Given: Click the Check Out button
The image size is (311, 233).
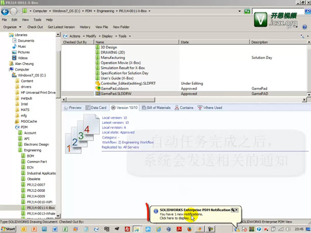Looking at the screenshot, I should pyautogui.click(x=35, y=27).
